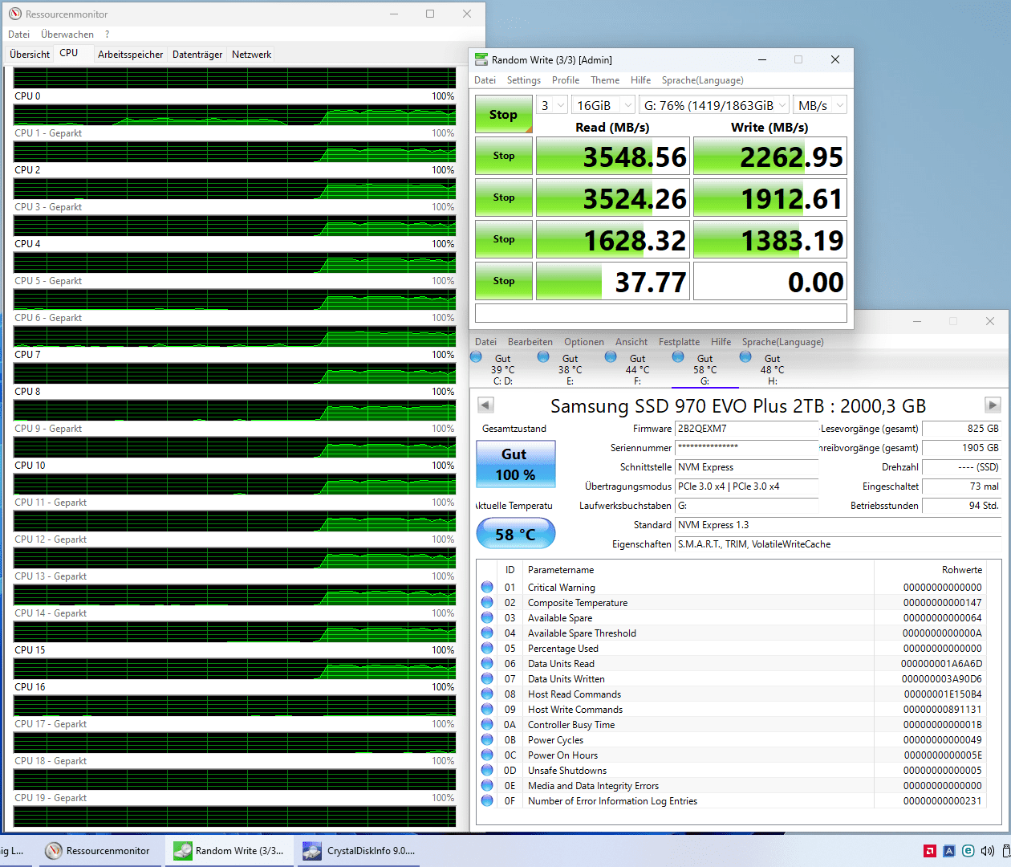Click status icon of Power On Hours row
This screenshot has height=867, width=1011.
[487, 755]
